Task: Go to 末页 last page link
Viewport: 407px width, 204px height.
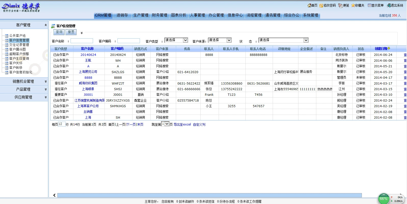Action: click(140, 124)
